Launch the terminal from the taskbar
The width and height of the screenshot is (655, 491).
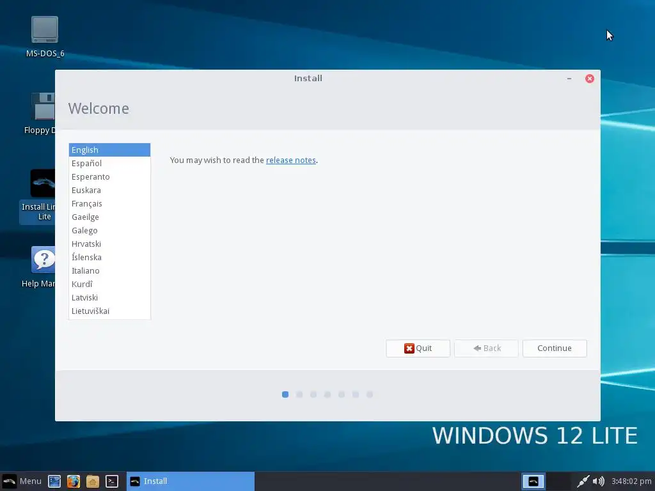(112, 481)
